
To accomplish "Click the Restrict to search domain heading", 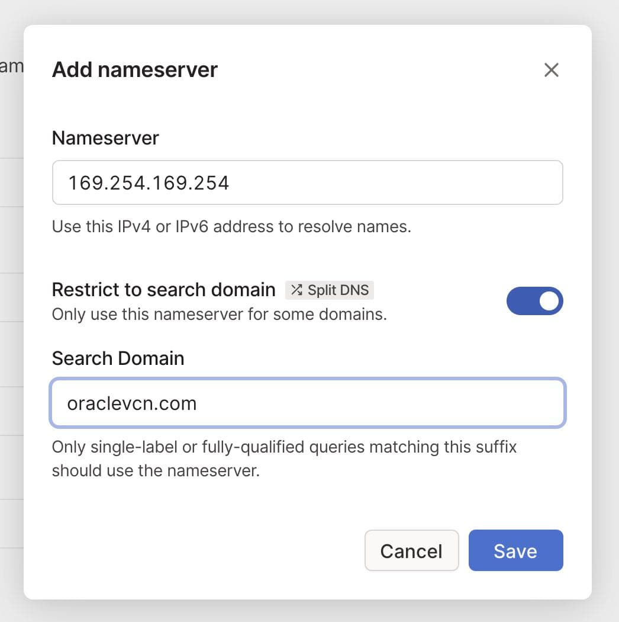I will coord(163,289).
